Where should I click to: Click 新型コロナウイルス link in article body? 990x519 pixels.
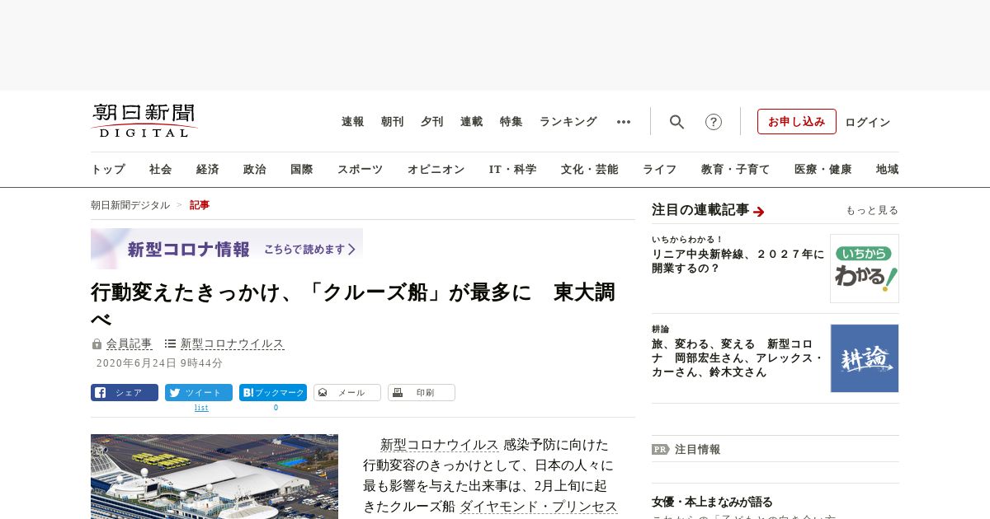click(x=440, y=445)
